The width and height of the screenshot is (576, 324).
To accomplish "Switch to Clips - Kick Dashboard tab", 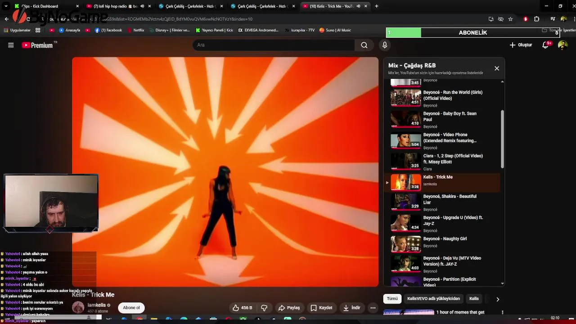I will click(47, 6).
